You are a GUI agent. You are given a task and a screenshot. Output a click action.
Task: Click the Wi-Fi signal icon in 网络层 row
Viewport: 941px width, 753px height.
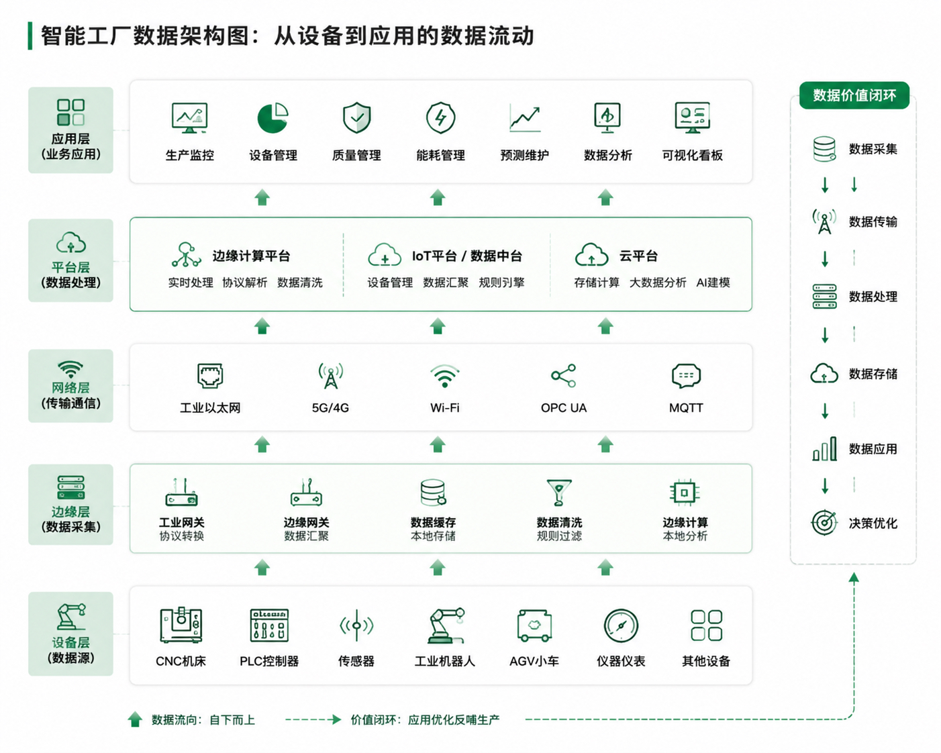click(x=445, y=376)
